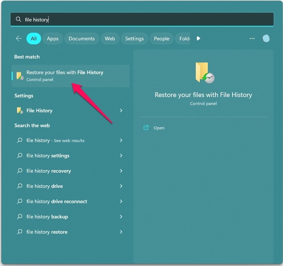Expand the 'file history settings' chevron
This screenshot has width=283, height=266.
click(121, 156)
